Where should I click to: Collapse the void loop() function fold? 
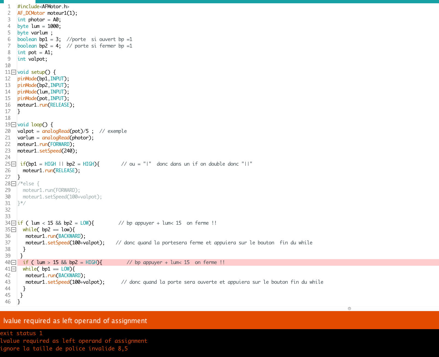click(x=13, y=125)
